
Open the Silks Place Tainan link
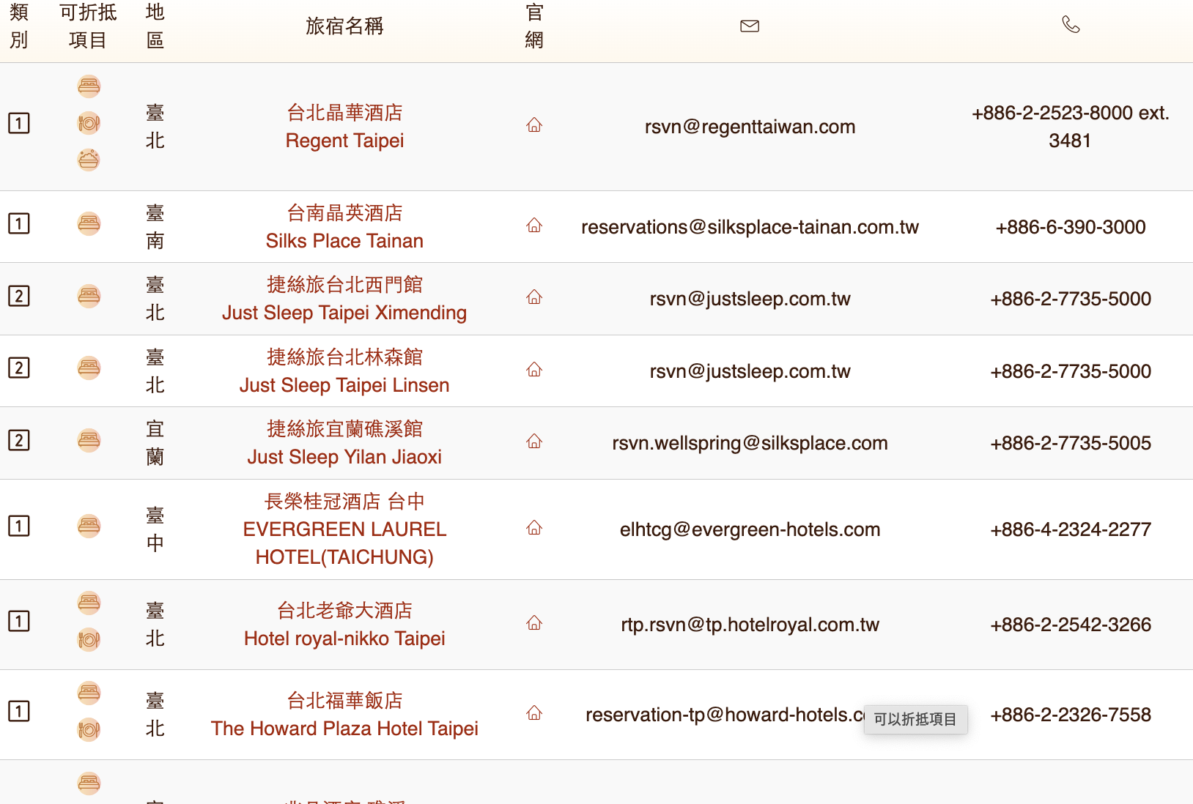pos(344,227)
